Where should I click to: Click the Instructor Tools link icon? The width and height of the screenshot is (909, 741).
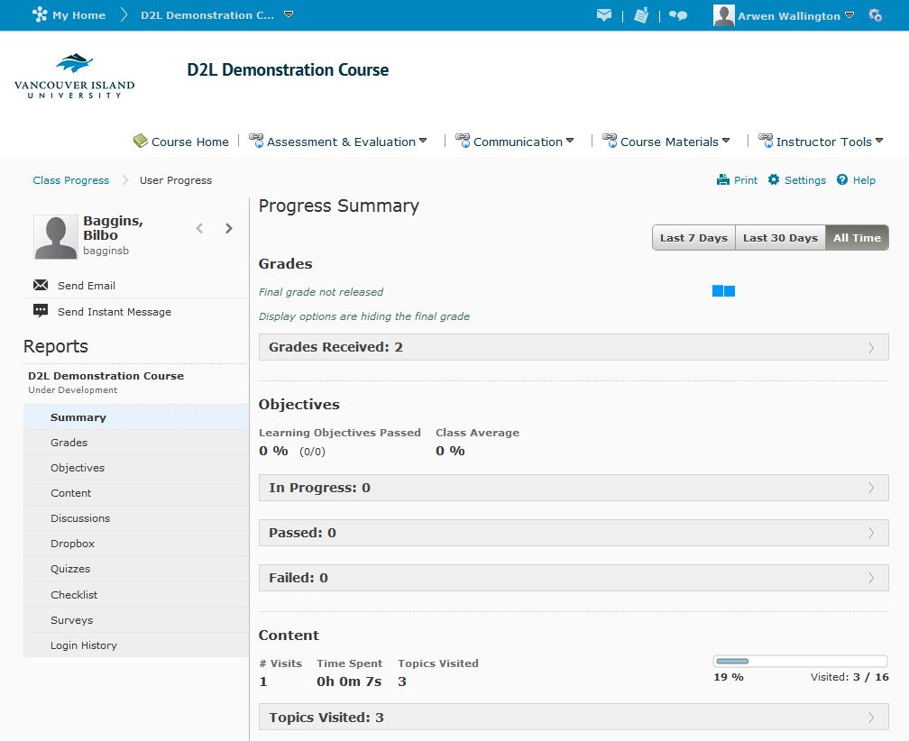(766, 141)
